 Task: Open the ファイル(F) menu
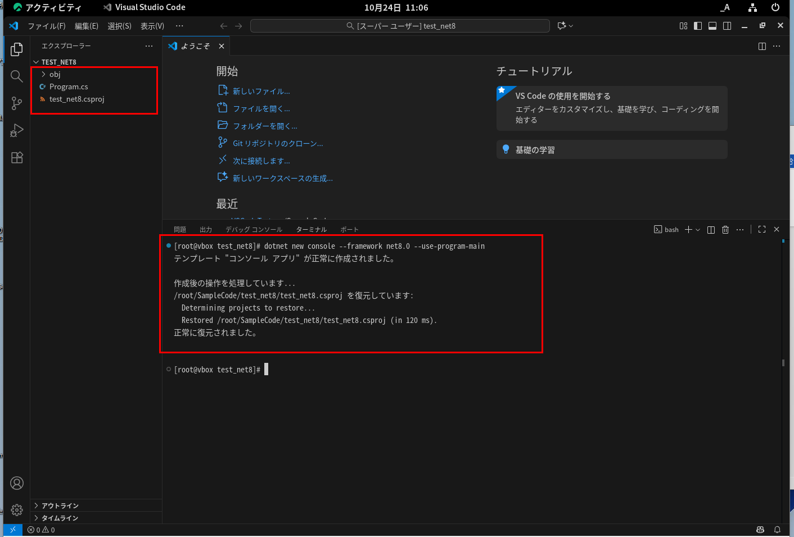(x=47, y=26)
